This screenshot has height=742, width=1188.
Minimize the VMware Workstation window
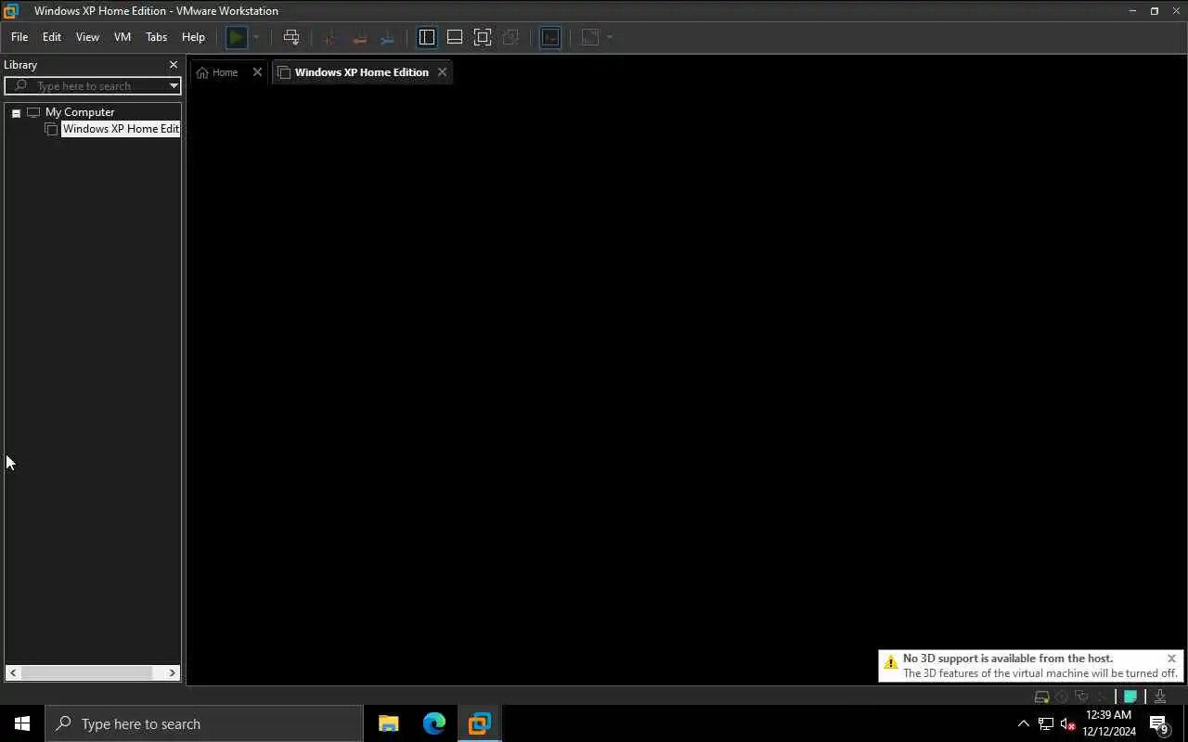1132,11
